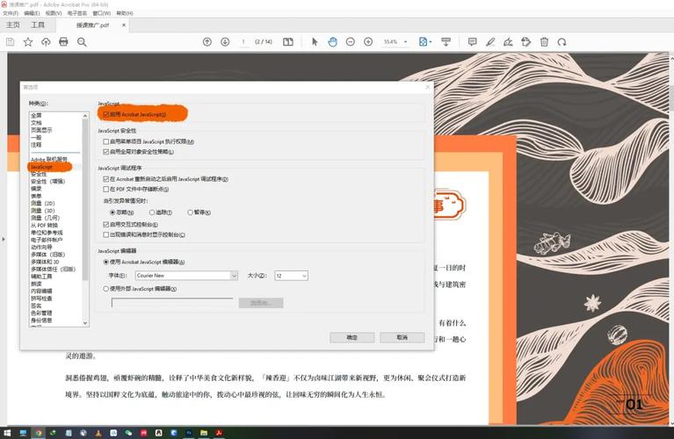Image resolution: width=674 pixels, height=439 pixels.
Task: Select the 暂停 radio button
Action: click(x=190, y=212)
